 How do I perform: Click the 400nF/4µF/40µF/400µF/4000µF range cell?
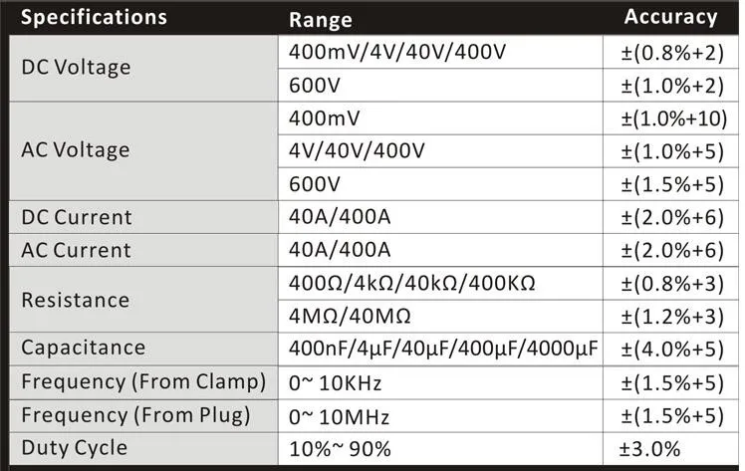pos(443,349)
